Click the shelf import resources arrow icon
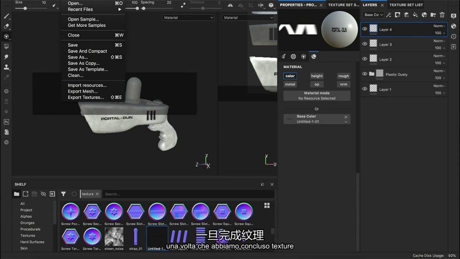The width and height of the screenshot is (460, 259). [52, 194]
